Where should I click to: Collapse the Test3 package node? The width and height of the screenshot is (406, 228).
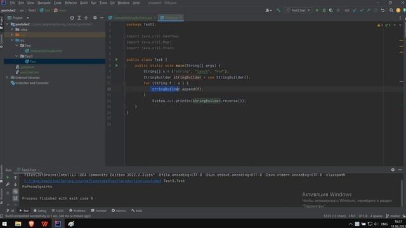point(17,56)
